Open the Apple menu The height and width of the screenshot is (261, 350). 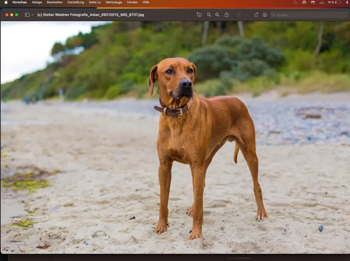[6, 2]
